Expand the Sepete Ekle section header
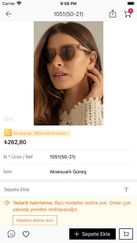Image resolution: width=137 pixels, height=243 pixels. [68, 190]
